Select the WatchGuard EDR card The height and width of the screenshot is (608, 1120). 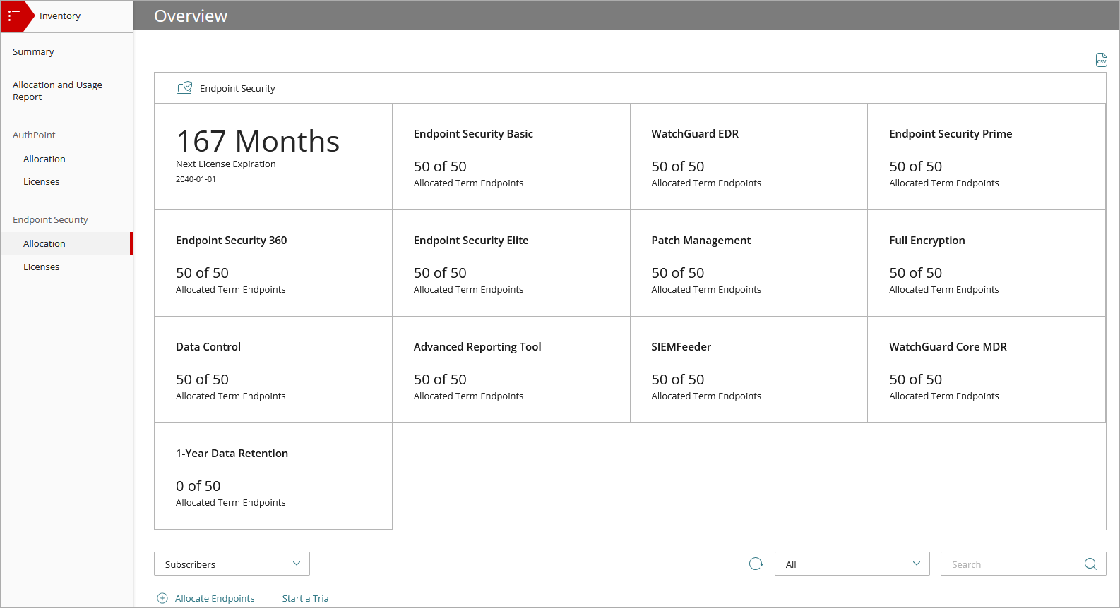pos(749,157)
